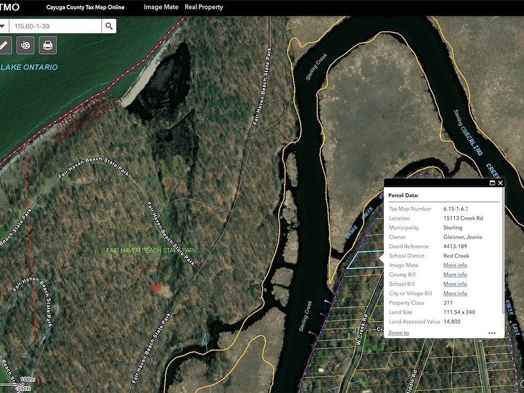Open the palette Draw tool
The image size is (524, 393).
[26, 45]
